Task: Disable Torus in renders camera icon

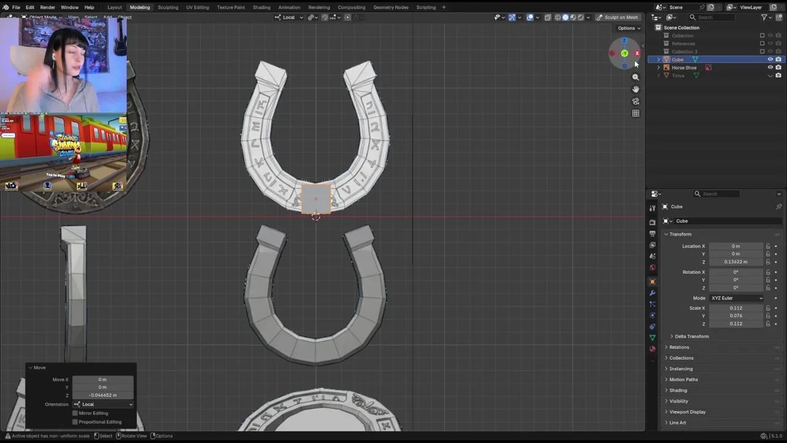Action: click(778, 76)
